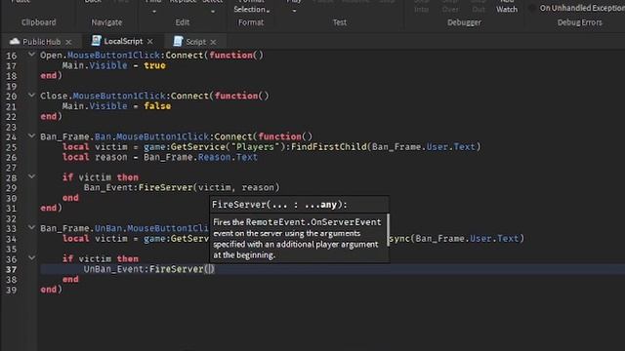The width and height of the screenshot is (625, 351).
Task: Click the 'Navigate' ribbon group label
Action: (106, 22)
